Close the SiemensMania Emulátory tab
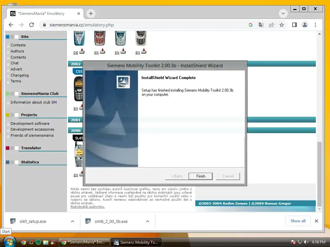This screenshot has width=330, height=247. 79,14
